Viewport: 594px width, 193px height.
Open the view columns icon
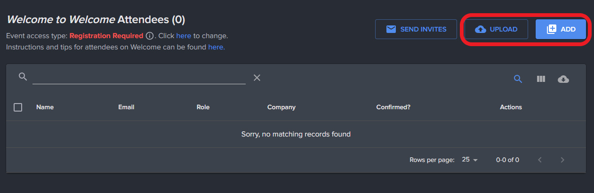(541, 79)
